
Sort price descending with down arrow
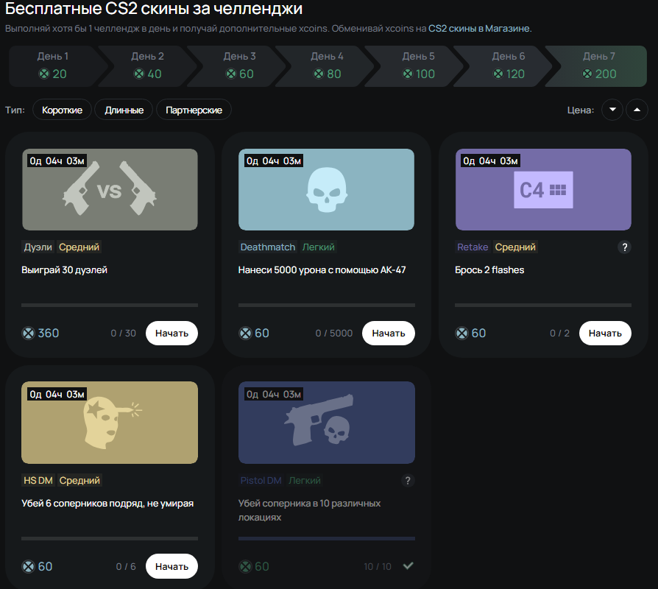coord(612,110)
